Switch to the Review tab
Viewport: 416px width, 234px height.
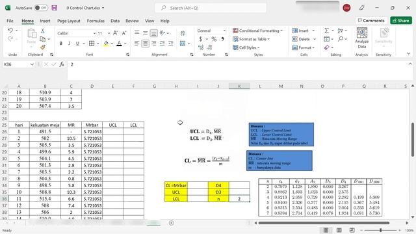click(x=132, y=21)
